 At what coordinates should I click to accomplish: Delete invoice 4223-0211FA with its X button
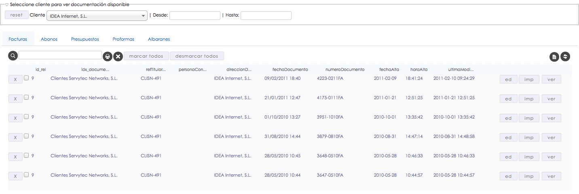pyautogui.click(x=15, y=79)
